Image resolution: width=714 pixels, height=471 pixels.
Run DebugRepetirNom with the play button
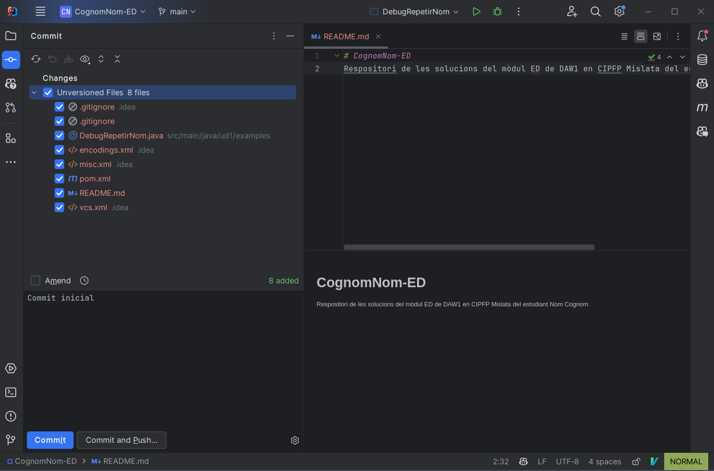point(476,11)
